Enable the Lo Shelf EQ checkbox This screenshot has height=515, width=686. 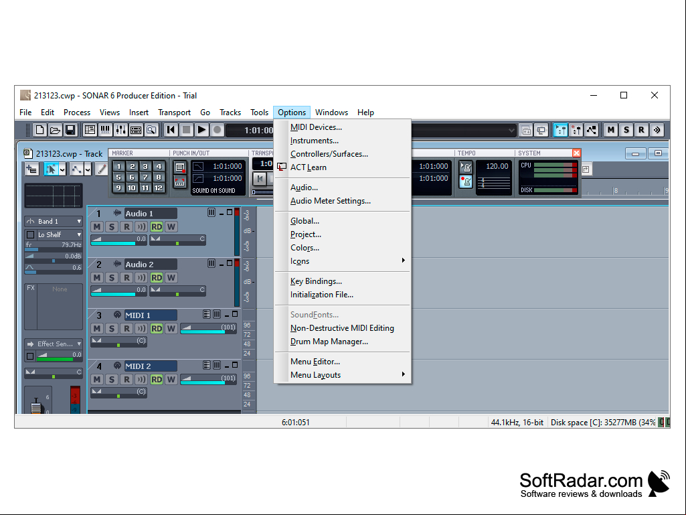[x=31, y=234]
